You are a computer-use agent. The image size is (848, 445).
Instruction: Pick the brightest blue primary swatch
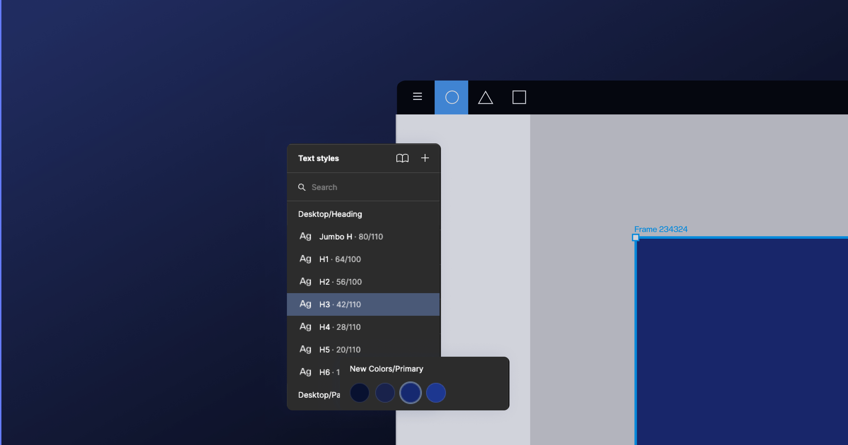click(436, 393)
